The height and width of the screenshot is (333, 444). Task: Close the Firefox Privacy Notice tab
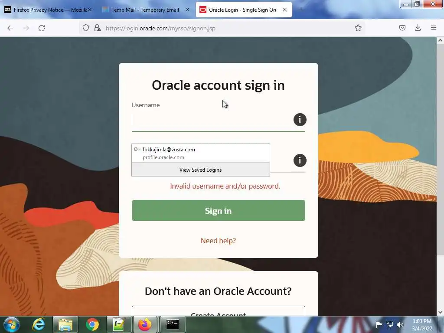pyautogui.click(x=89, y=10)
